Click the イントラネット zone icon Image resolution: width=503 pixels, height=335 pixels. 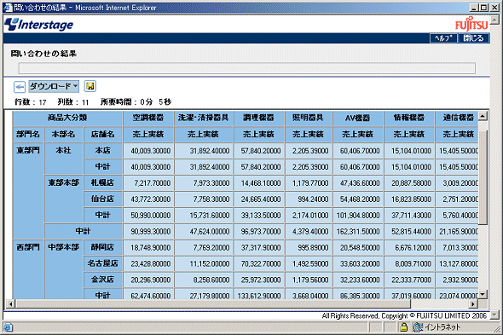418,327
